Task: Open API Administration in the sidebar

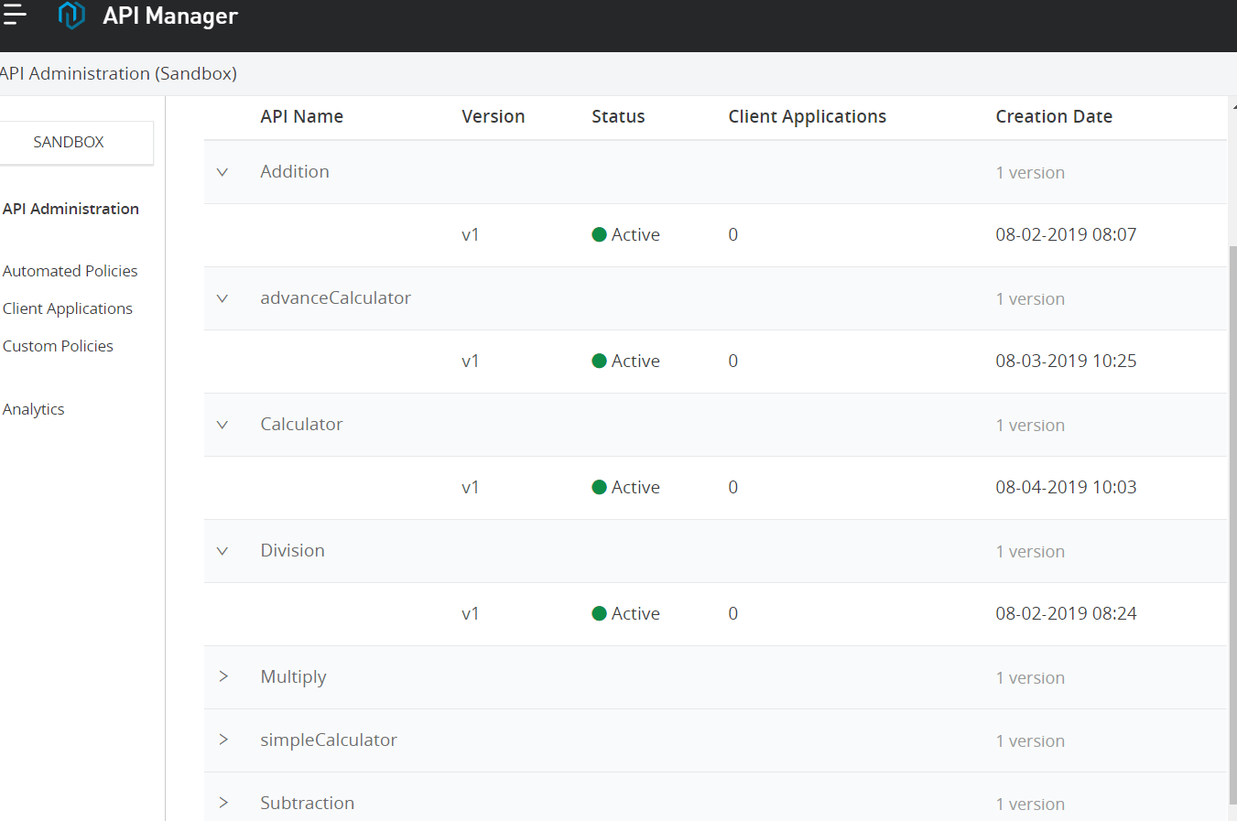Action: pos(71,209)
